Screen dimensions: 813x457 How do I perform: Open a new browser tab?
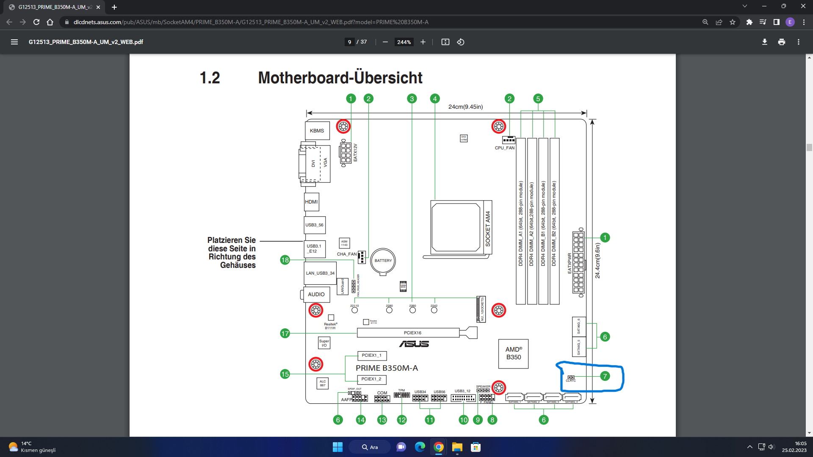[114, 7]
